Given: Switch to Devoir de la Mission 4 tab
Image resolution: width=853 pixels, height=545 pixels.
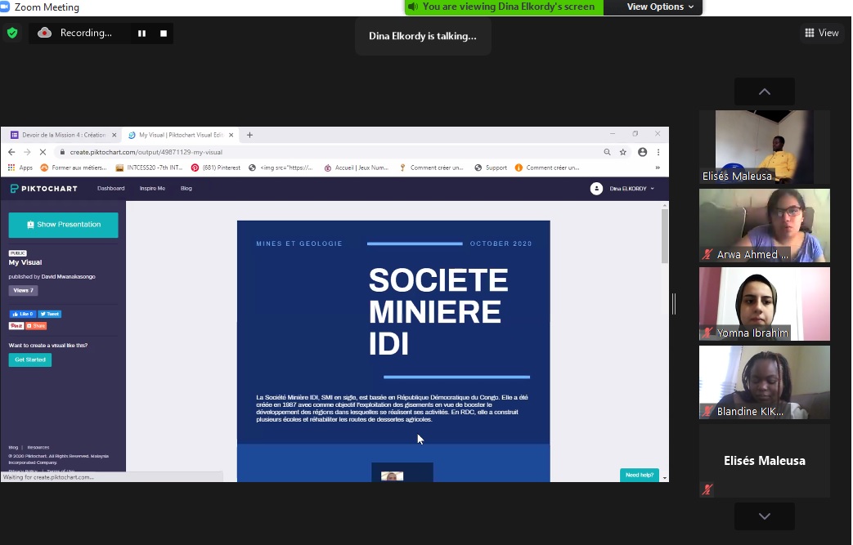Looking at the screenshot, I should click(60, 135).
